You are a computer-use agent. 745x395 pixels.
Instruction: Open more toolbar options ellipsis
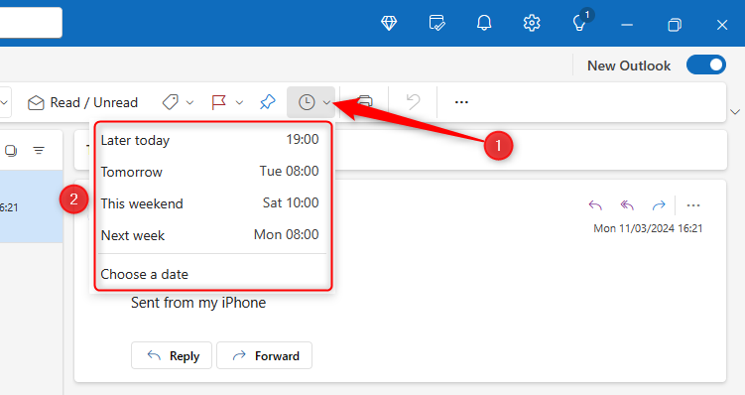tap(461, 102)
